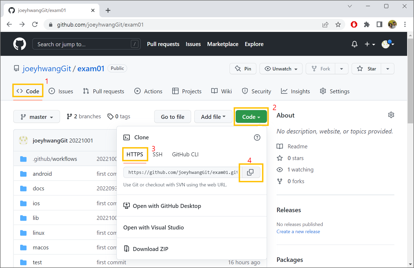Image resolution: width=414 pixels, height=268 pixels.
Task: Open the user avatar menu in header
Action: [x=388, y=44]
